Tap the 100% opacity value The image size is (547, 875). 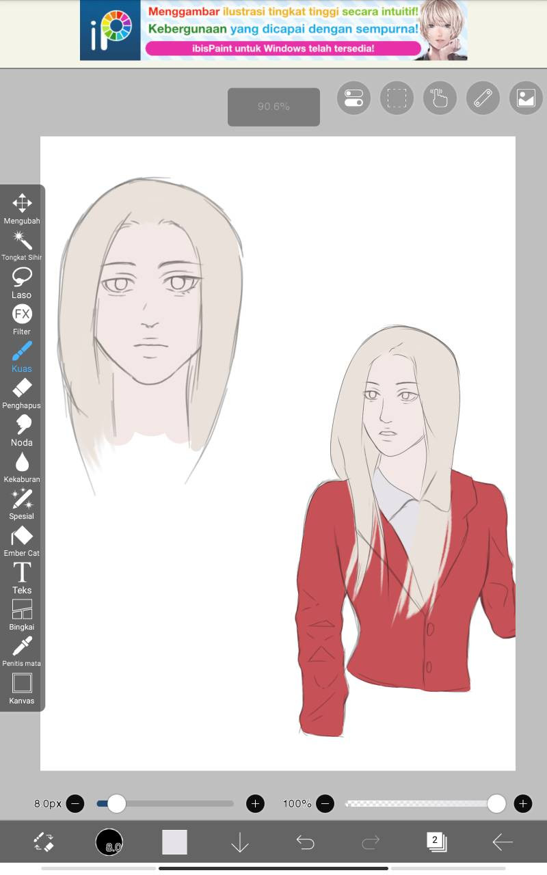tap(297, 803)
